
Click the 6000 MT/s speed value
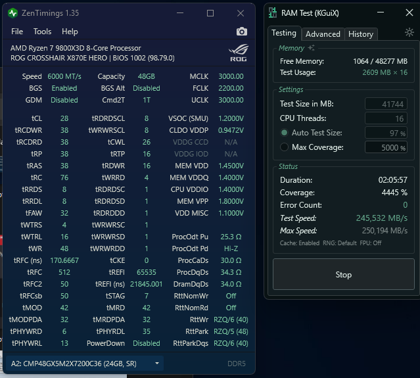[64, 76]
